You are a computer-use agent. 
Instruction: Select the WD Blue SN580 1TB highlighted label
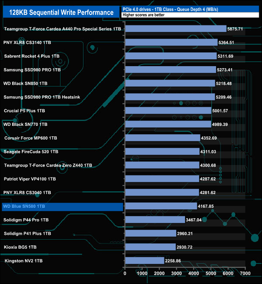(x=62, y=207)
